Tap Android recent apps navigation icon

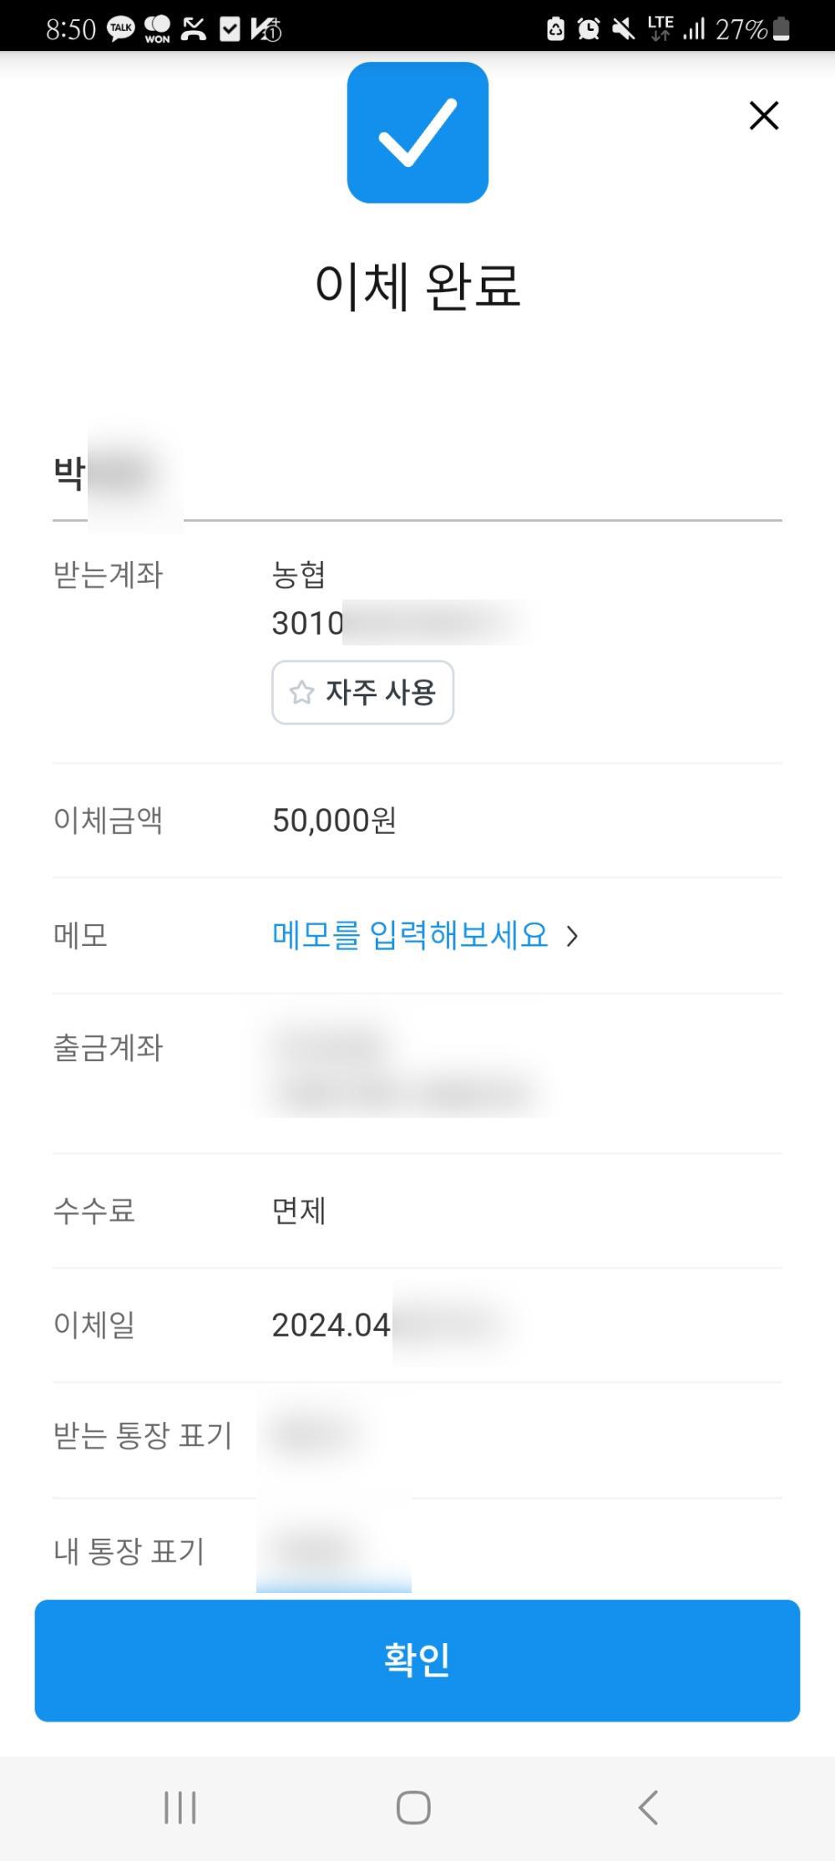pyautogui.click(x=180, y=1808)
